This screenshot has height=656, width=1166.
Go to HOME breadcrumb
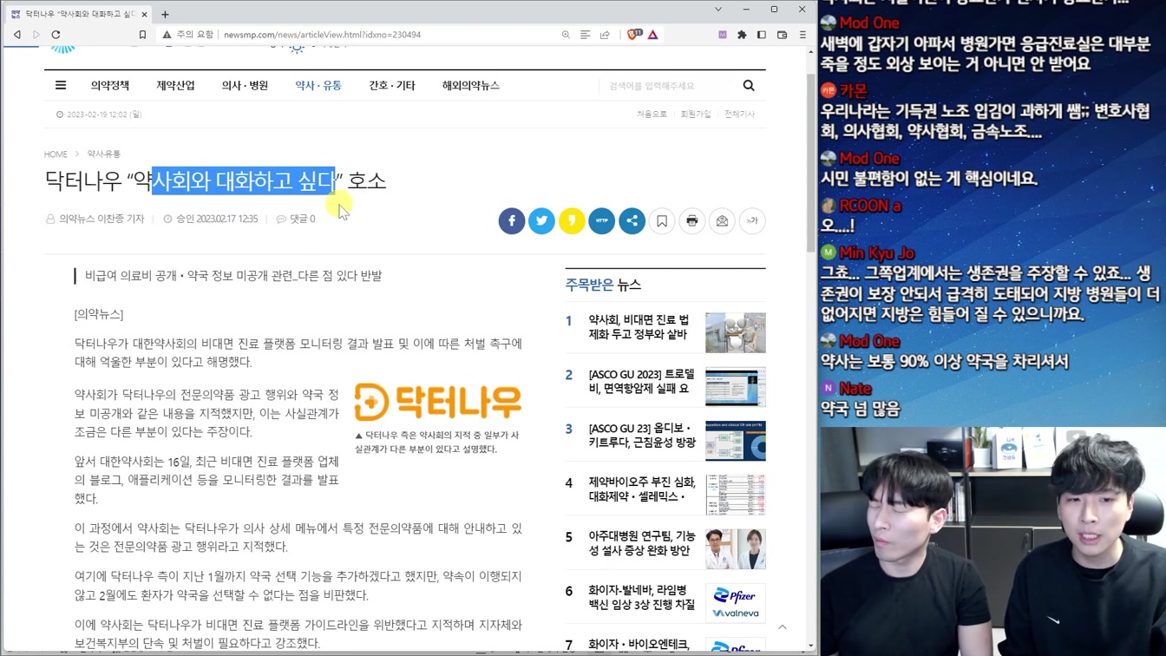point(56,154)
